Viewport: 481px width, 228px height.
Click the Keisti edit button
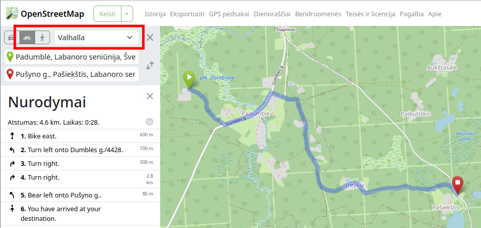point(108,14)
